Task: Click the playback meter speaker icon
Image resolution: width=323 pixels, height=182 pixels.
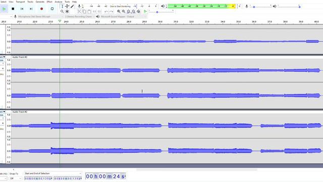Action: click(163, 6)
